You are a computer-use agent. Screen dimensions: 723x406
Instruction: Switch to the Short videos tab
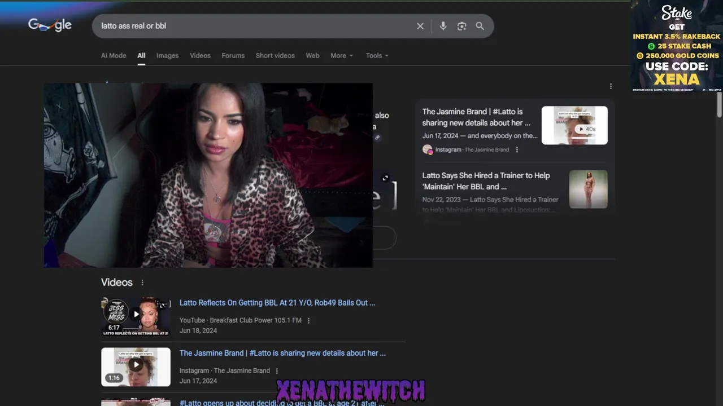pos(275,55)
